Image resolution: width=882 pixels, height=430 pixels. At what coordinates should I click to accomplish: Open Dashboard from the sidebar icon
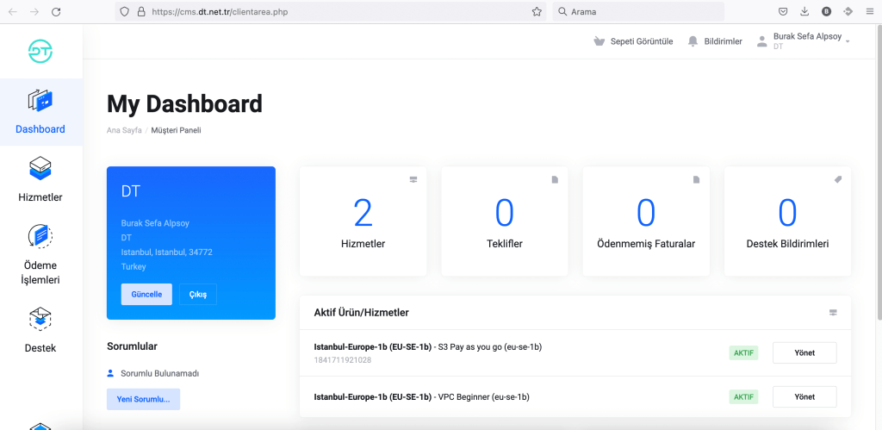40,102
